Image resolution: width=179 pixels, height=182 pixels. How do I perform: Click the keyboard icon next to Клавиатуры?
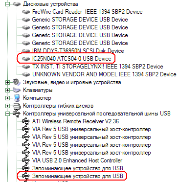tap(17, 90)
